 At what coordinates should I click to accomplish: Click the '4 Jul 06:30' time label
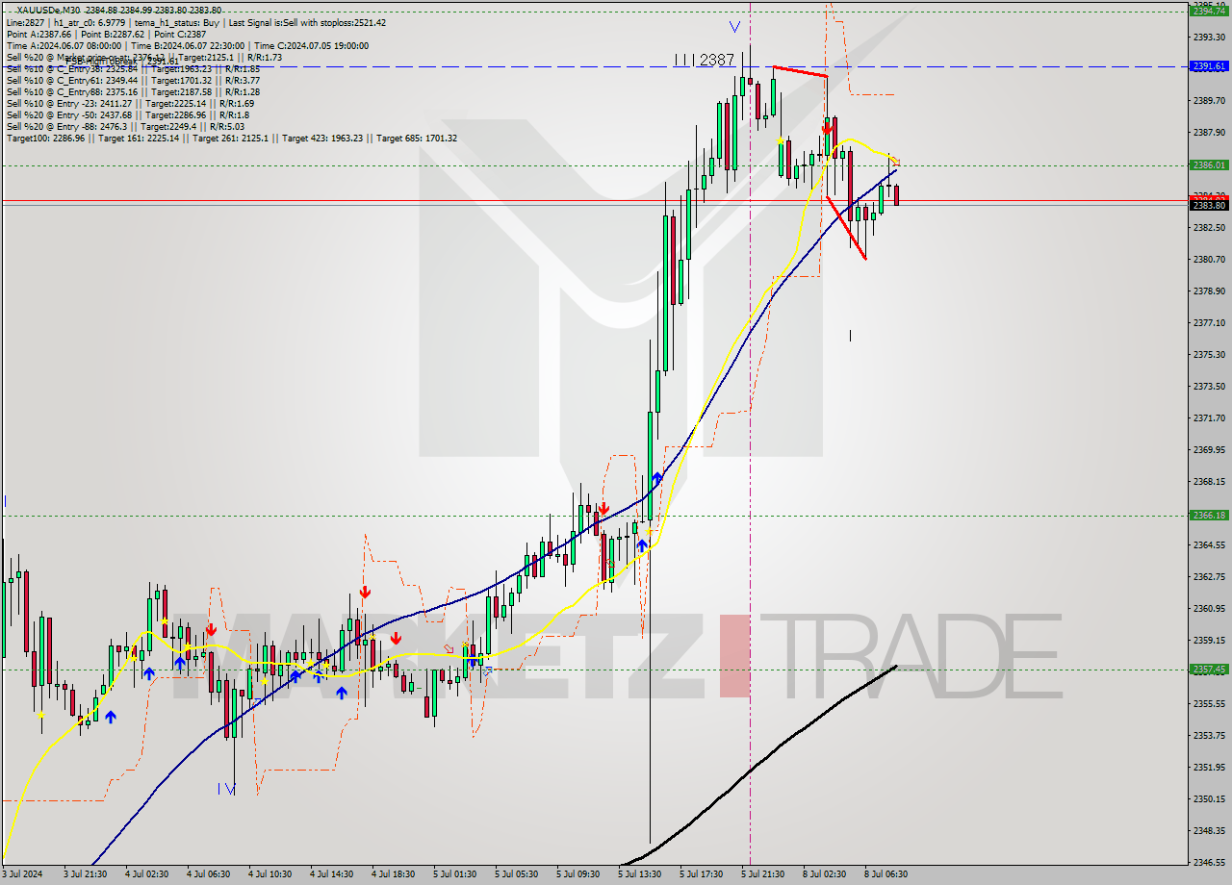pyautogui.click(x=208, y=874)
